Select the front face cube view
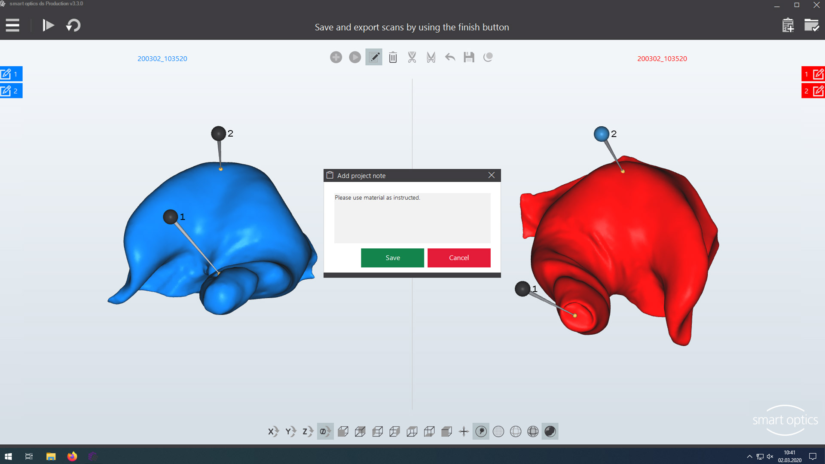Viewport: 825px width, 464px height. (343, 431)
